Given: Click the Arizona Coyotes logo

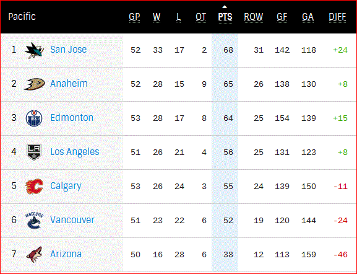Looking at the screenshot, I should point(34,254).
